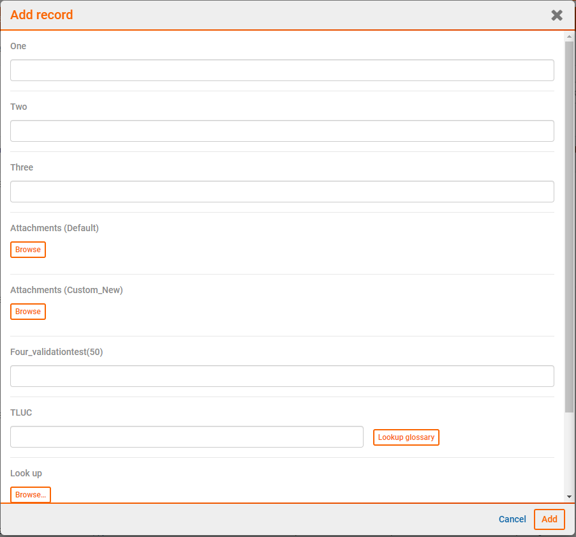Open the Lookup glossary button
Screen dimensions: 576x537
(406, 437)
